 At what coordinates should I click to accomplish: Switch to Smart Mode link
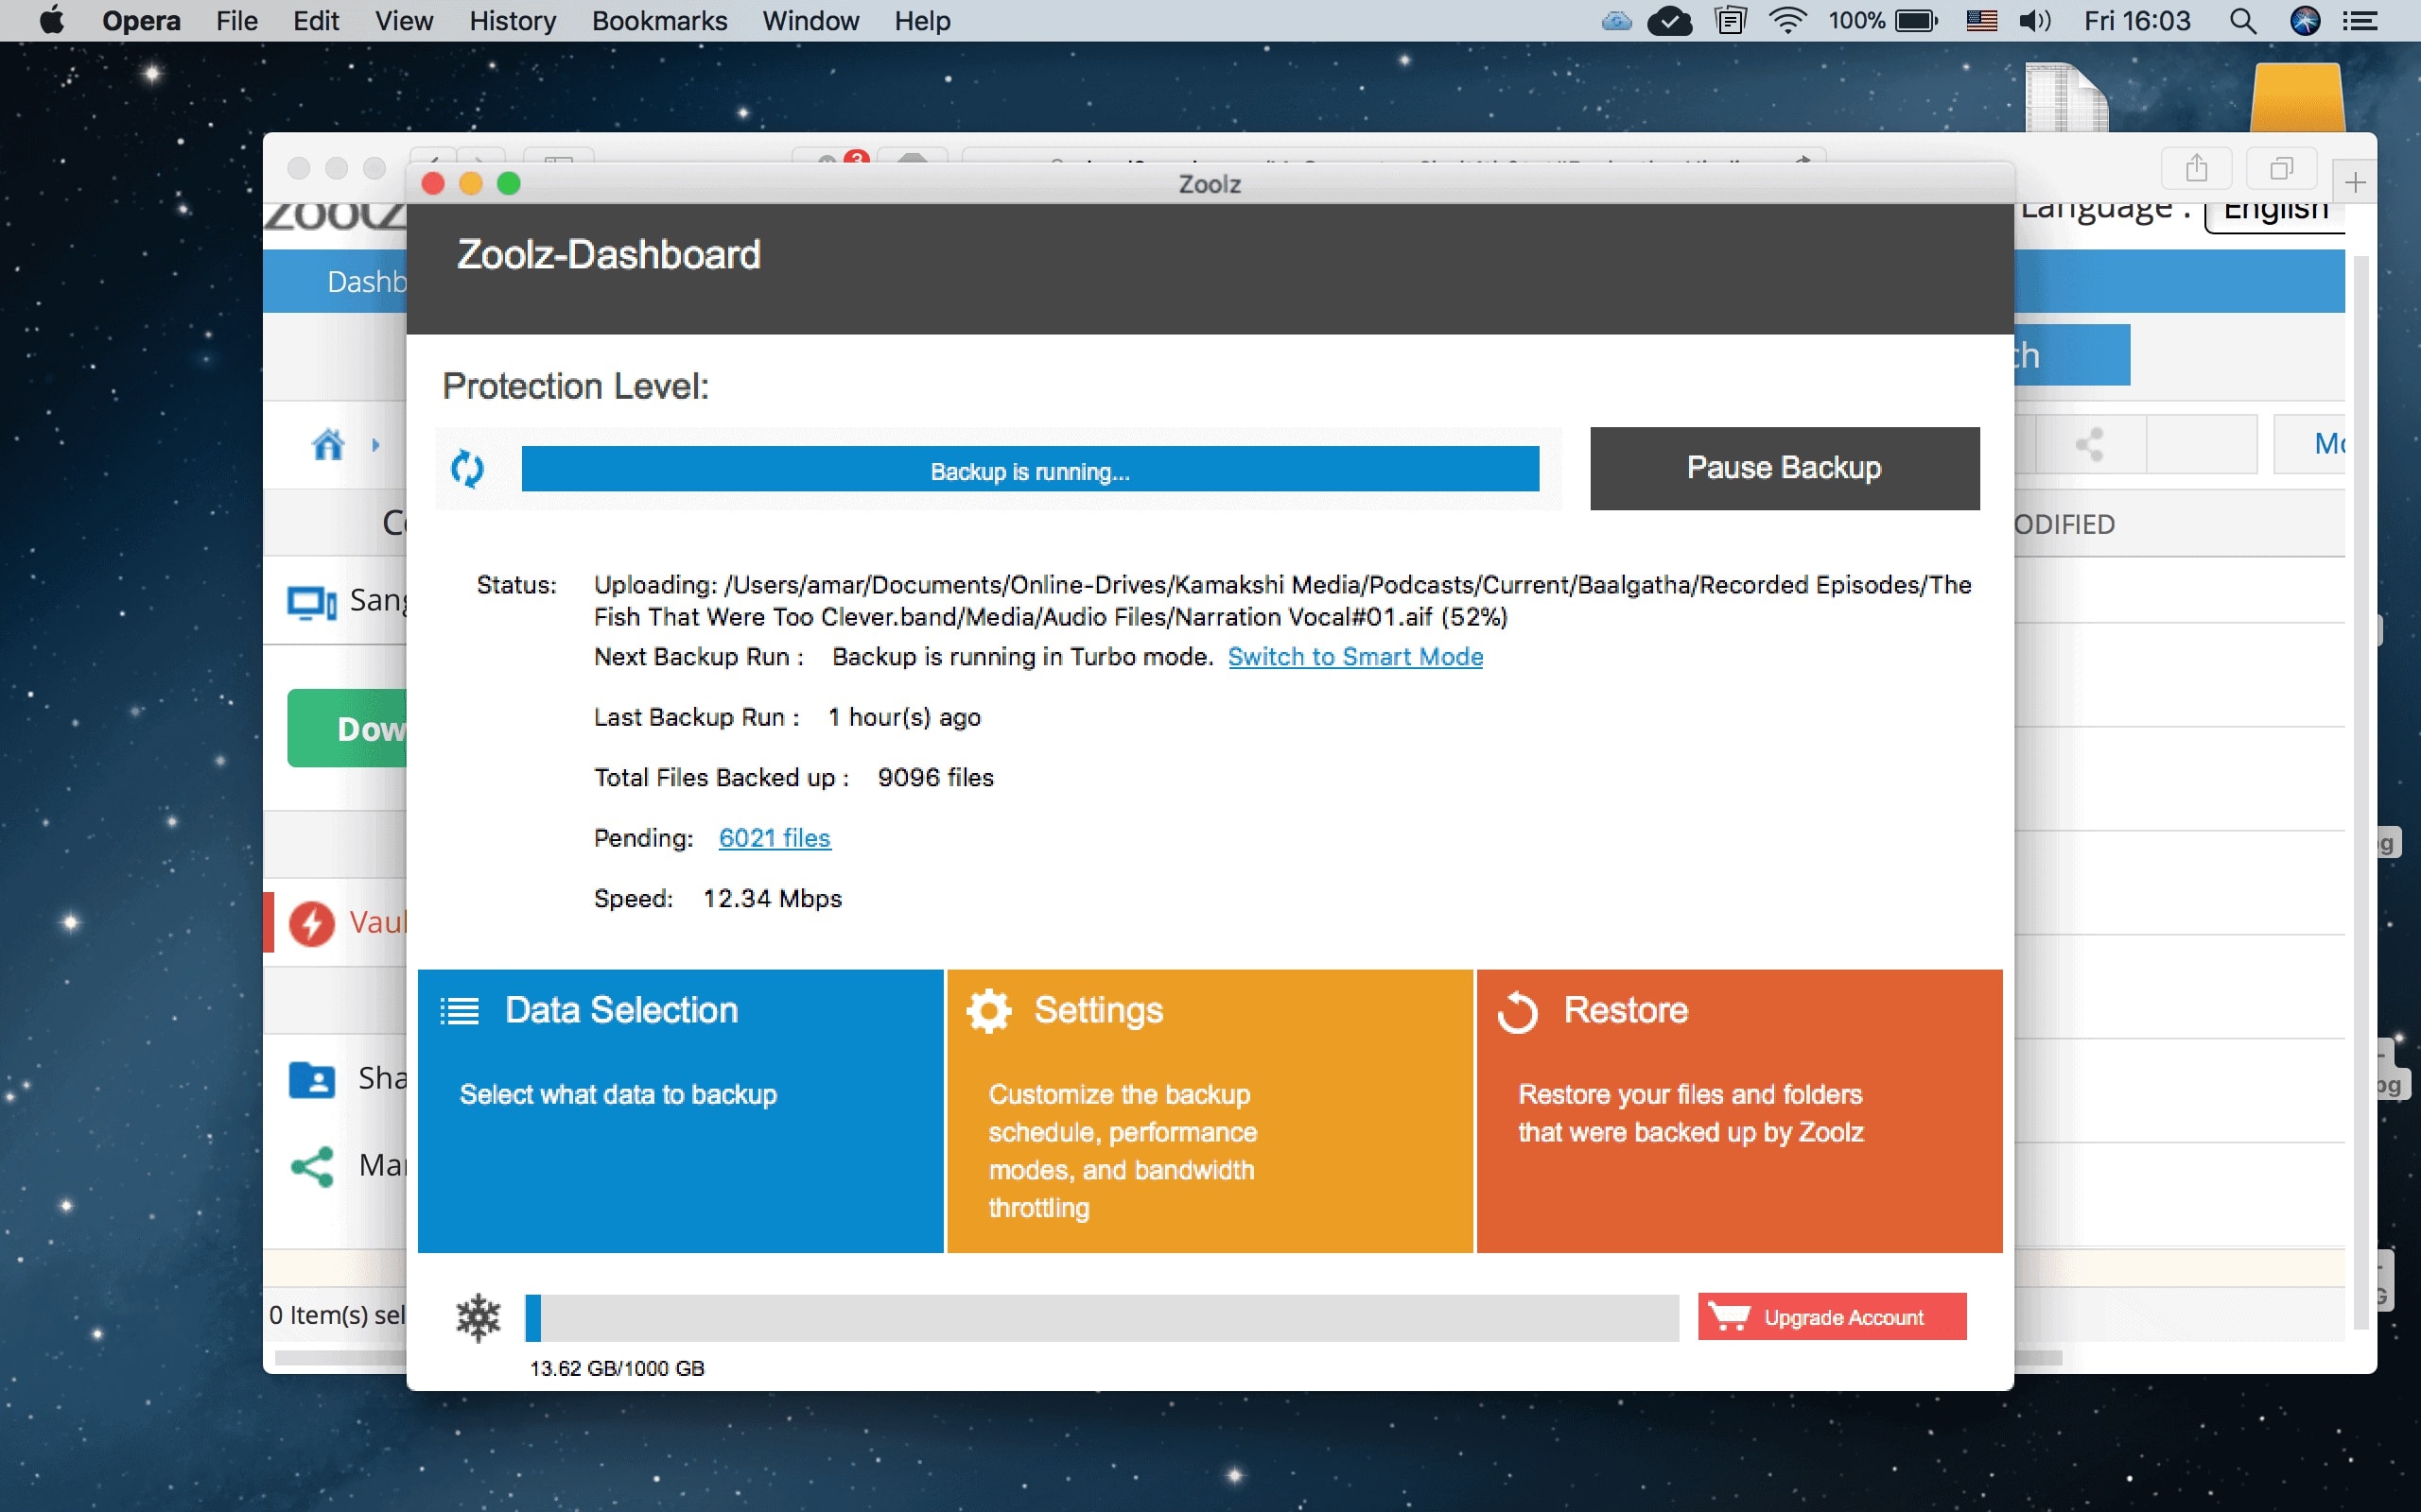[1354, 656]
